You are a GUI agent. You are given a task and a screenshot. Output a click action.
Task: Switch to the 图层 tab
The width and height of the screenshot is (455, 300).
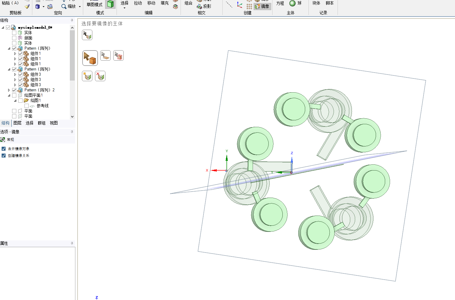click(x=17, y=123)
